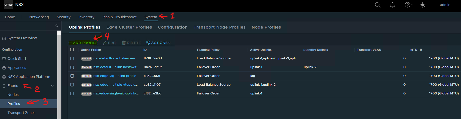Open Transport Zones in sidebar
This screenshot has width=461, height=119.
pos(21,113)
